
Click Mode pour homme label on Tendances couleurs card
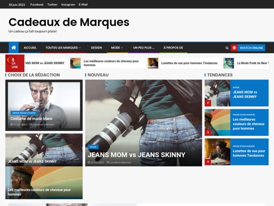(x=244, y=115)
